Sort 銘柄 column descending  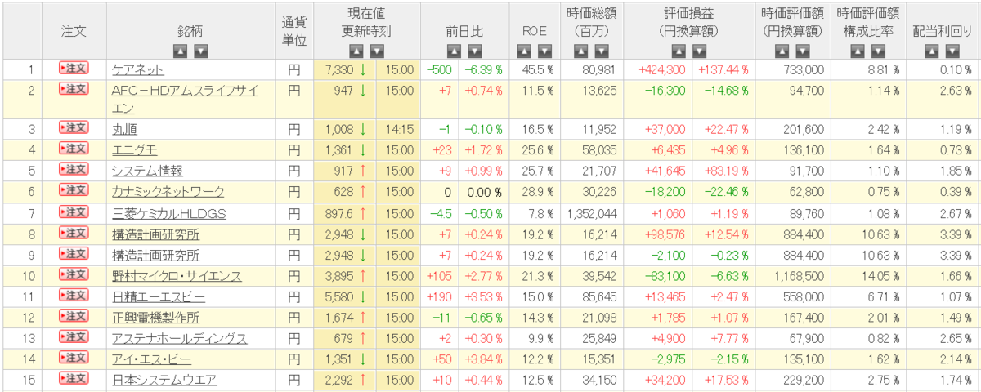(x=201, y=51)
